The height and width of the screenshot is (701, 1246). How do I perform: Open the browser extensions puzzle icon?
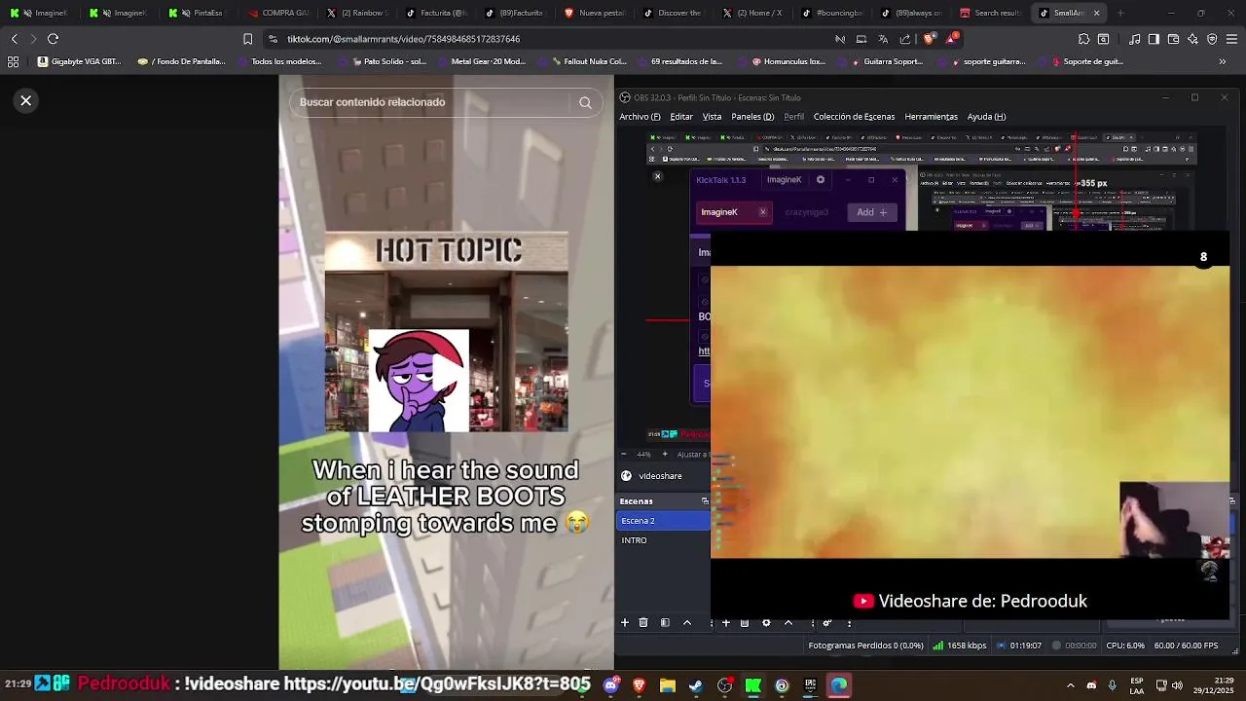(1083, 39)
